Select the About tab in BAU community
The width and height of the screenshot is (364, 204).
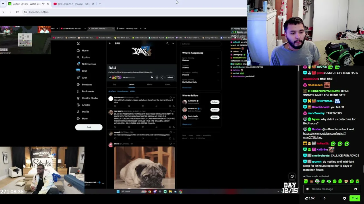pyautogui.click(x=168, y=84)
